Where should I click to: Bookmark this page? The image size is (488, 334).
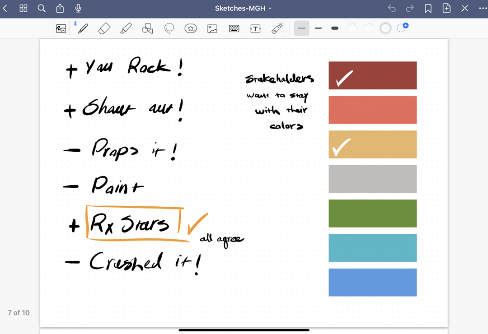point(428,9)
